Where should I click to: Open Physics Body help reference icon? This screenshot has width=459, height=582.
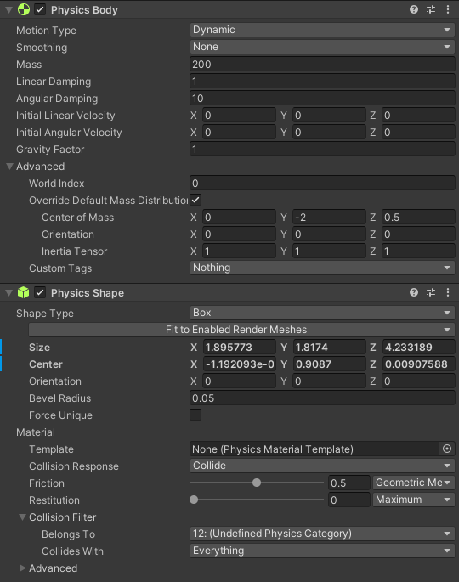[414, 9]
